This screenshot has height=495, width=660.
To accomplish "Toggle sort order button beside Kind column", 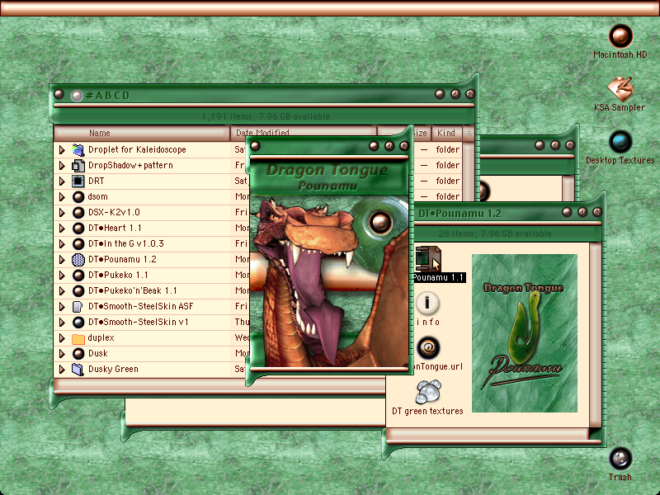I will tap(468, 133).
